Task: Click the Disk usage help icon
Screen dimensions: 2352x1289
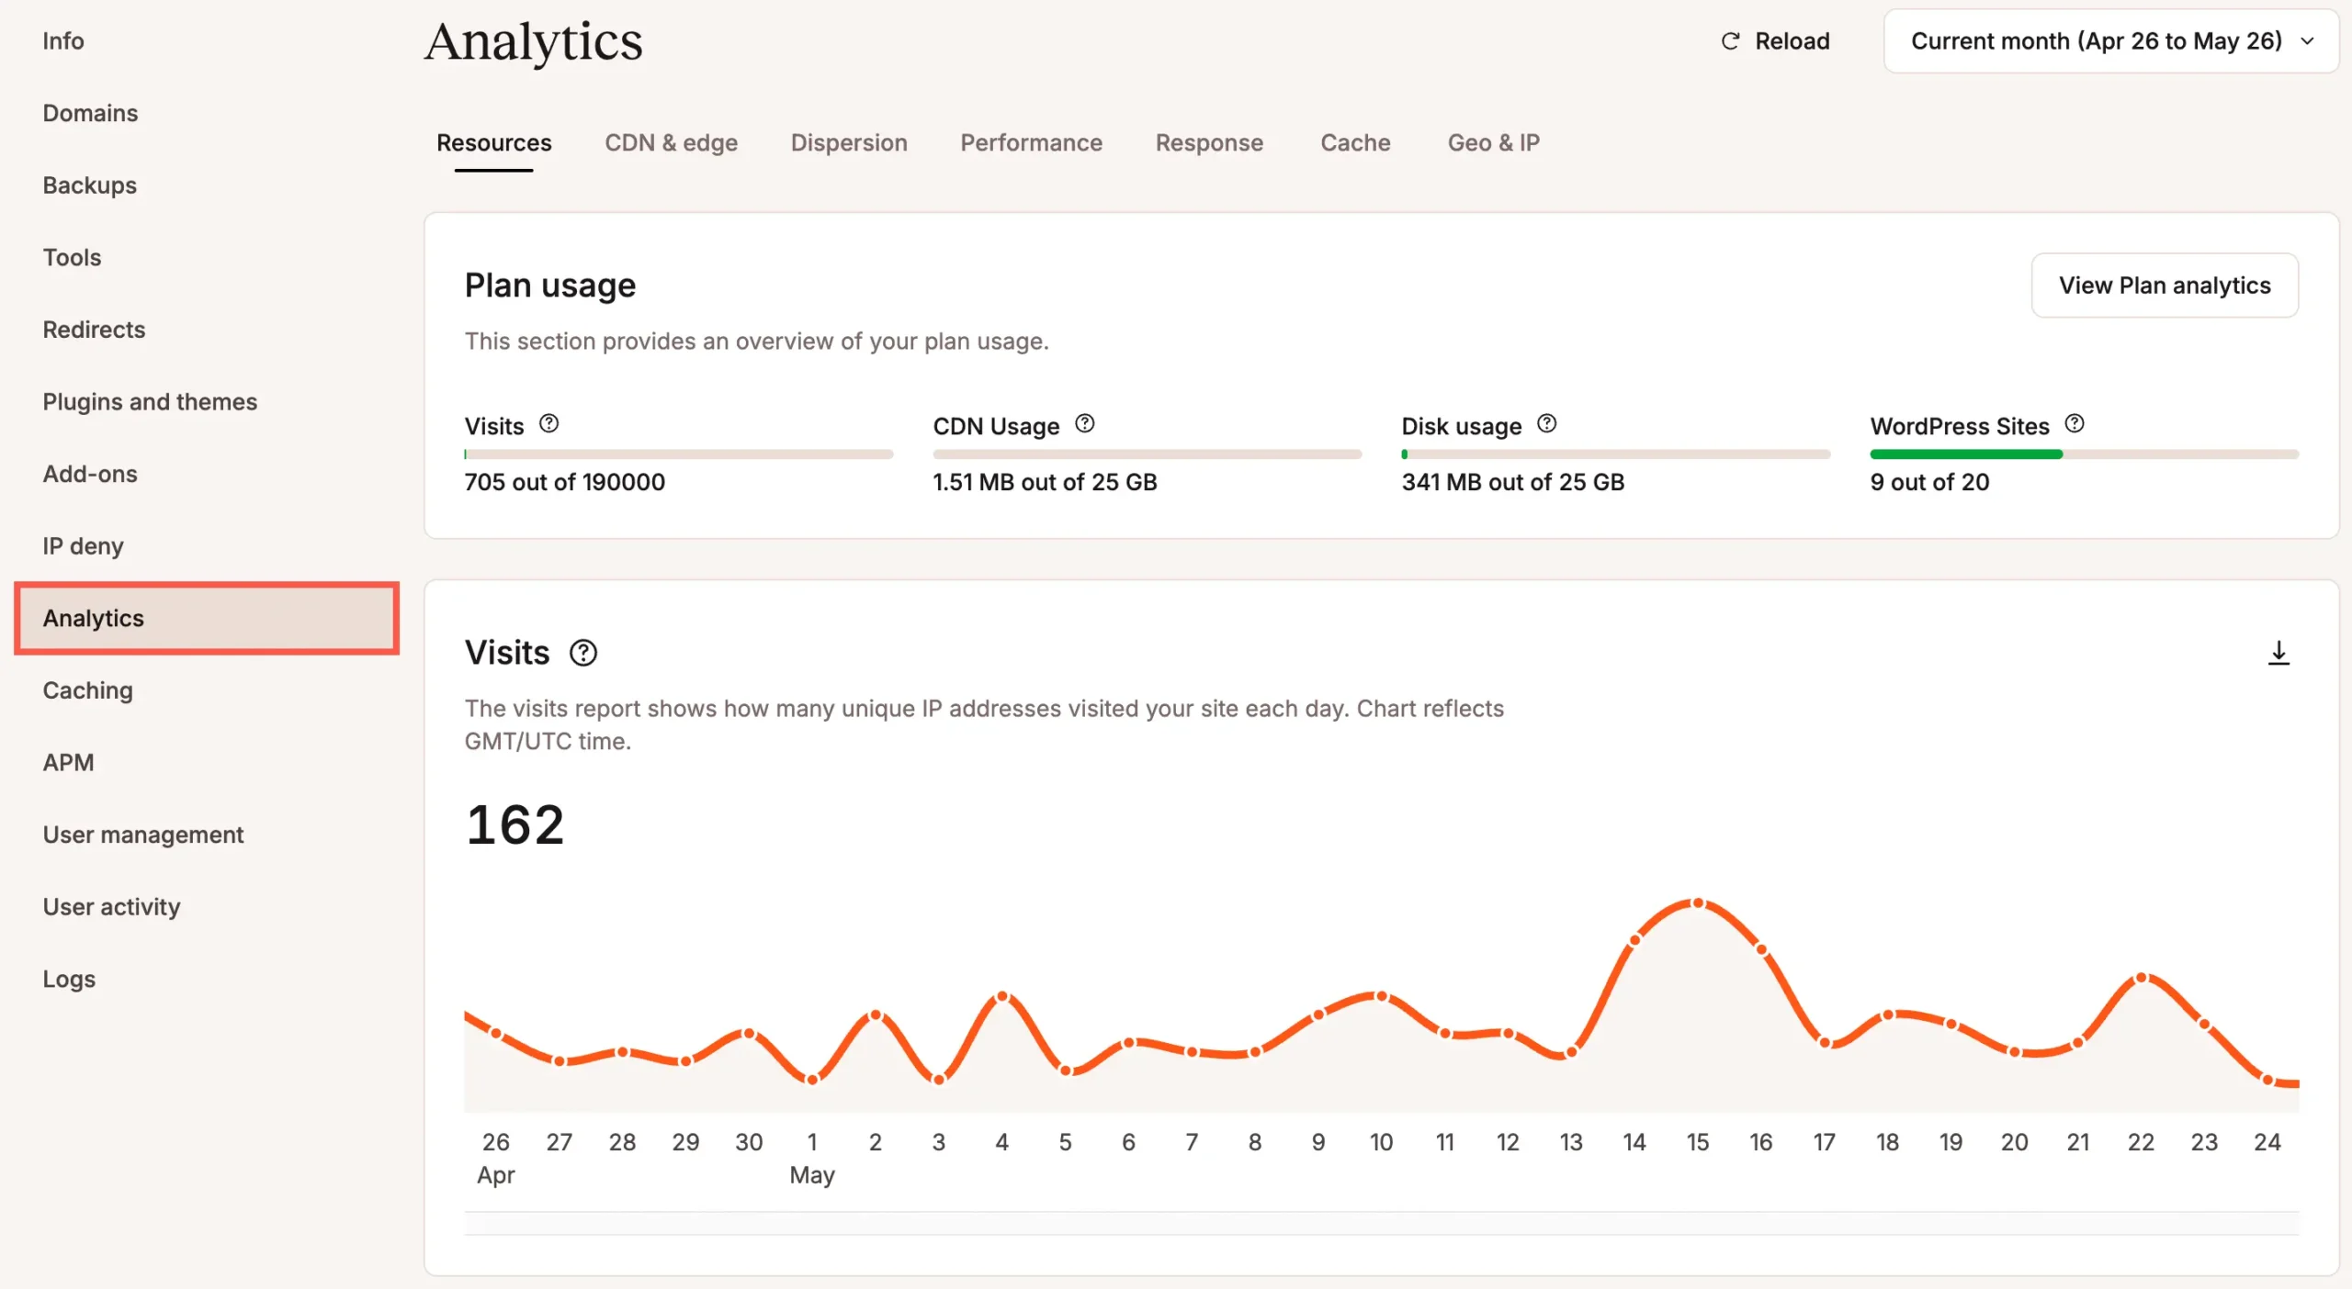Action: 1546,423
